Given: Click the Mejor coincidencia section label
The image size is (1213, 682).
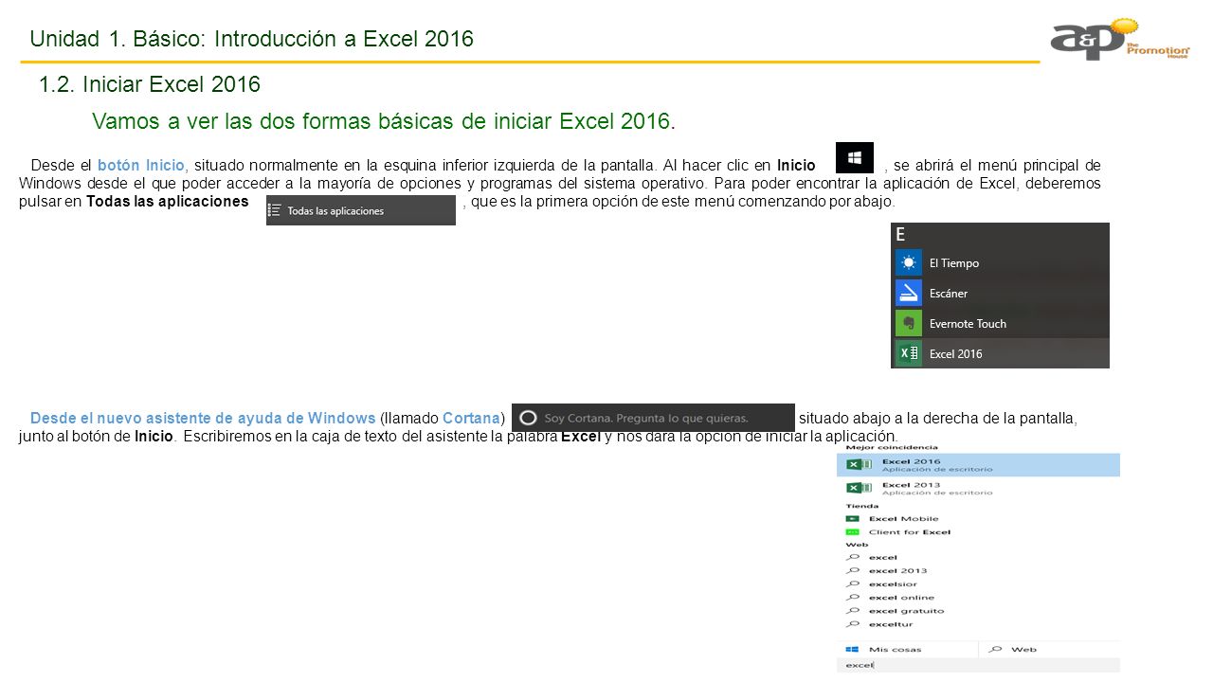Looking at the screenshot, I should click(x=892, y=447).
